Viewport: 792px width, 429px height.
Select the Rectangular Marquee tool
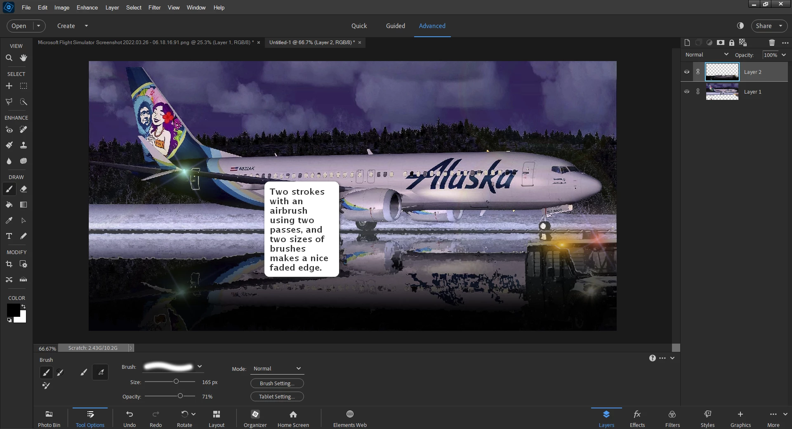pos(24,86)
